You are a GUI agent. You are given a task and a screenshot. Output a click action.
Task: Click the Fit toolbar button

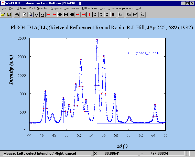121,15
